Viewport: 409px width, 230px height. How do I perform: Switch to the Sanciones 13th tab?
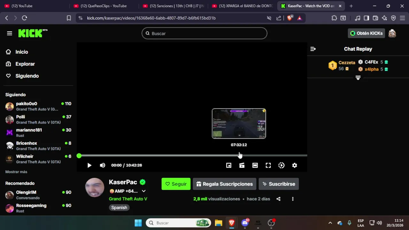pyautogui.click(x=173, y=6)
